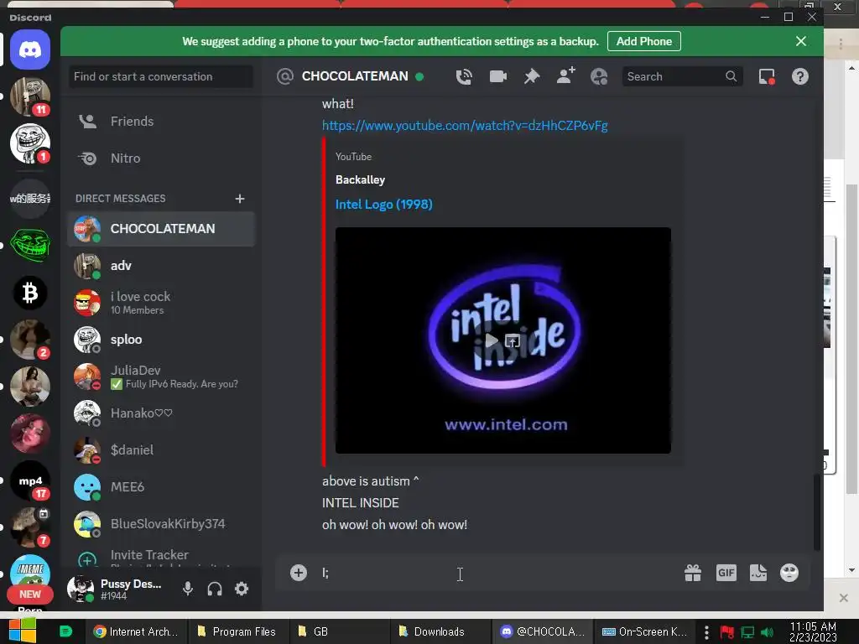Create a new direct message with plus
The height and width of the screenshot is (644, 859).
(239, 198)
